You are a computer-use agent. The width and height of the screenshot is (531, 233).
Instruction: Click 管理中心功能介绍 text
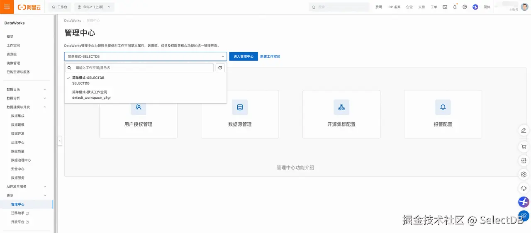click(295, 168)
